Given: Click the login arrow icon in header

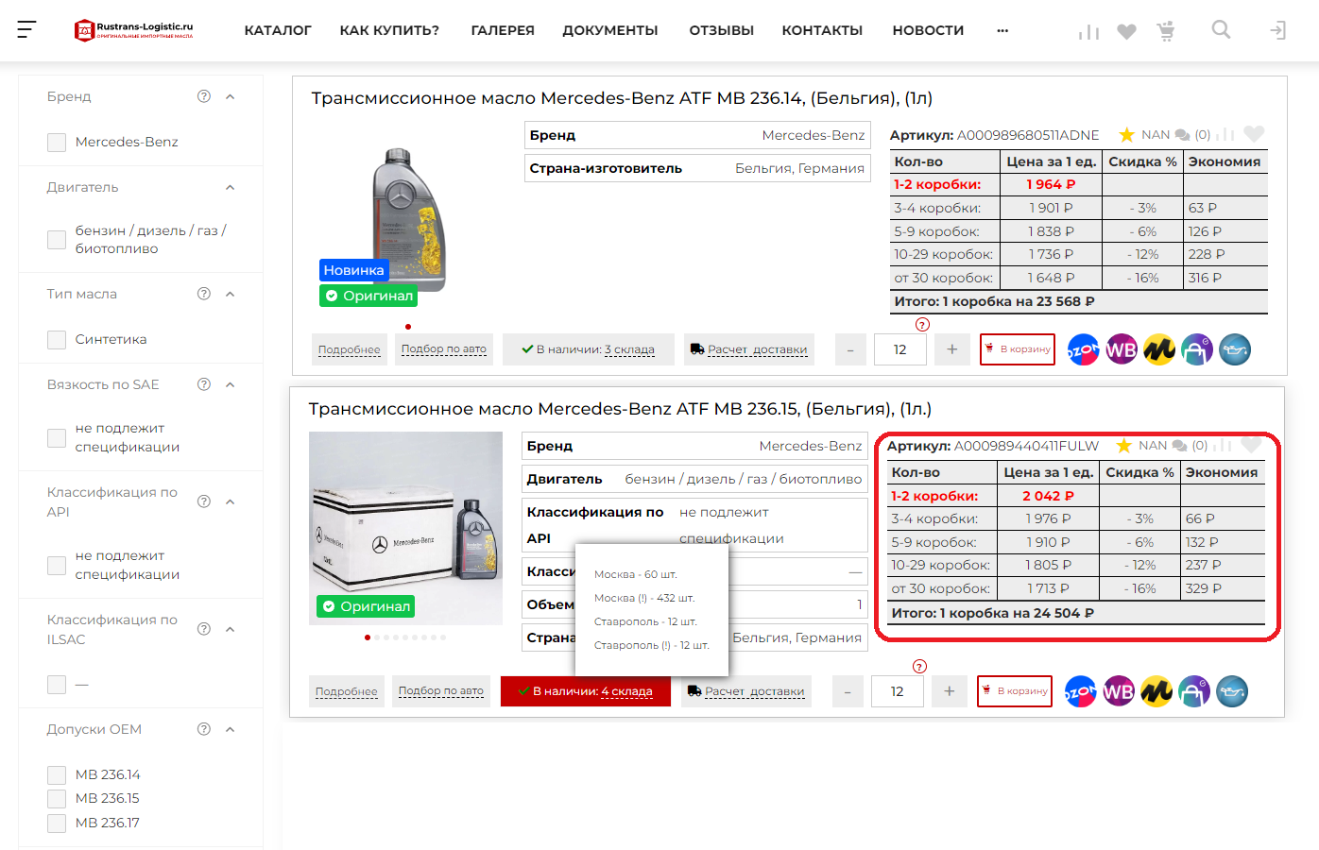Looking at the screenshot, I should click(x=1277, y=30).
